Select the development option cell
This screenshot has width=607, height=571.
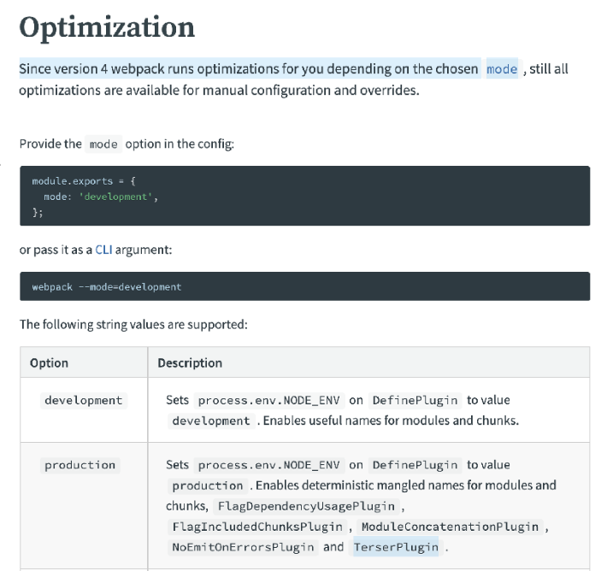(84, 400)
